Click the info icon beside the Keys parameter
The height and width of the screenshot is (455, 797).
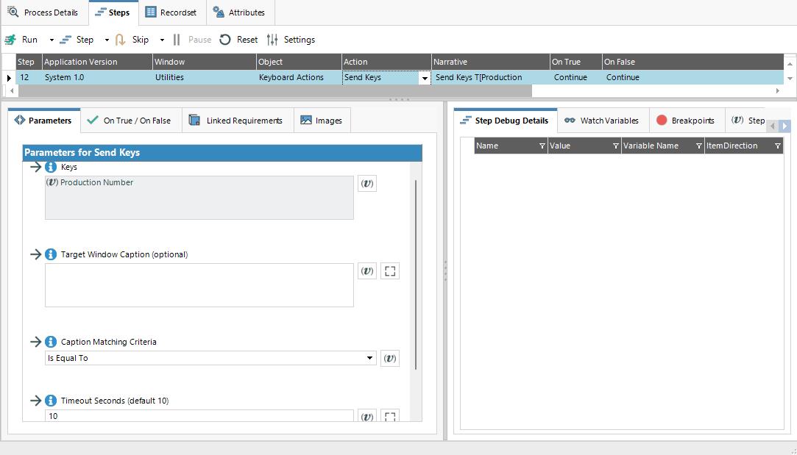pyautogui.click(x=50, y=167)
